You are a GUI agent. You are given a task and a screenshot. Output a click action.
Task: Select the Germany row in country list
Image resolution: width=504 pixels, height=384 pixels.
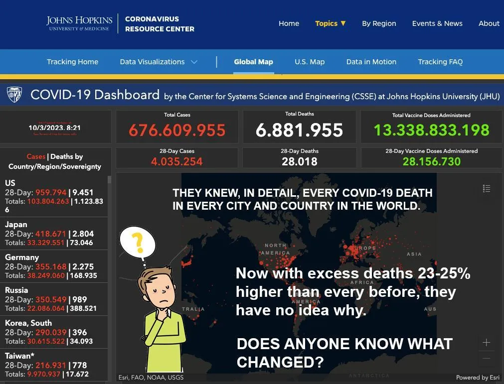coord(54,266)
